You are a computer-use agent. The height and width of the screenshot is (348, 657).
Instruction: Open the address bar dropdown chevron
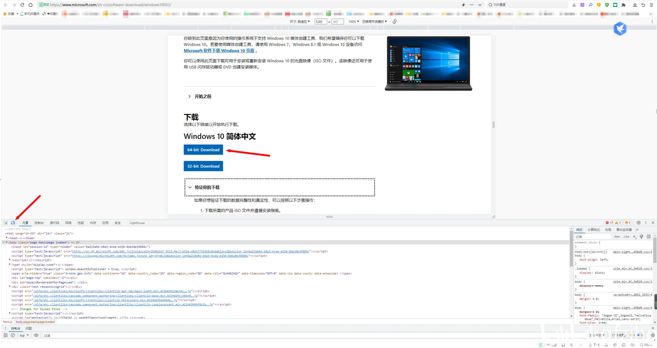pos(480,4)
